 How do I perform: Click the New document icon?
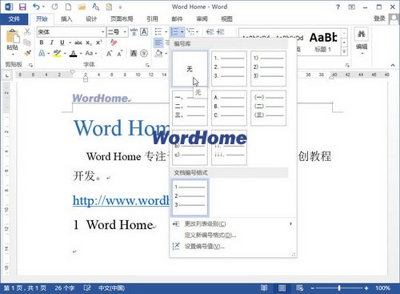[68, 6]
